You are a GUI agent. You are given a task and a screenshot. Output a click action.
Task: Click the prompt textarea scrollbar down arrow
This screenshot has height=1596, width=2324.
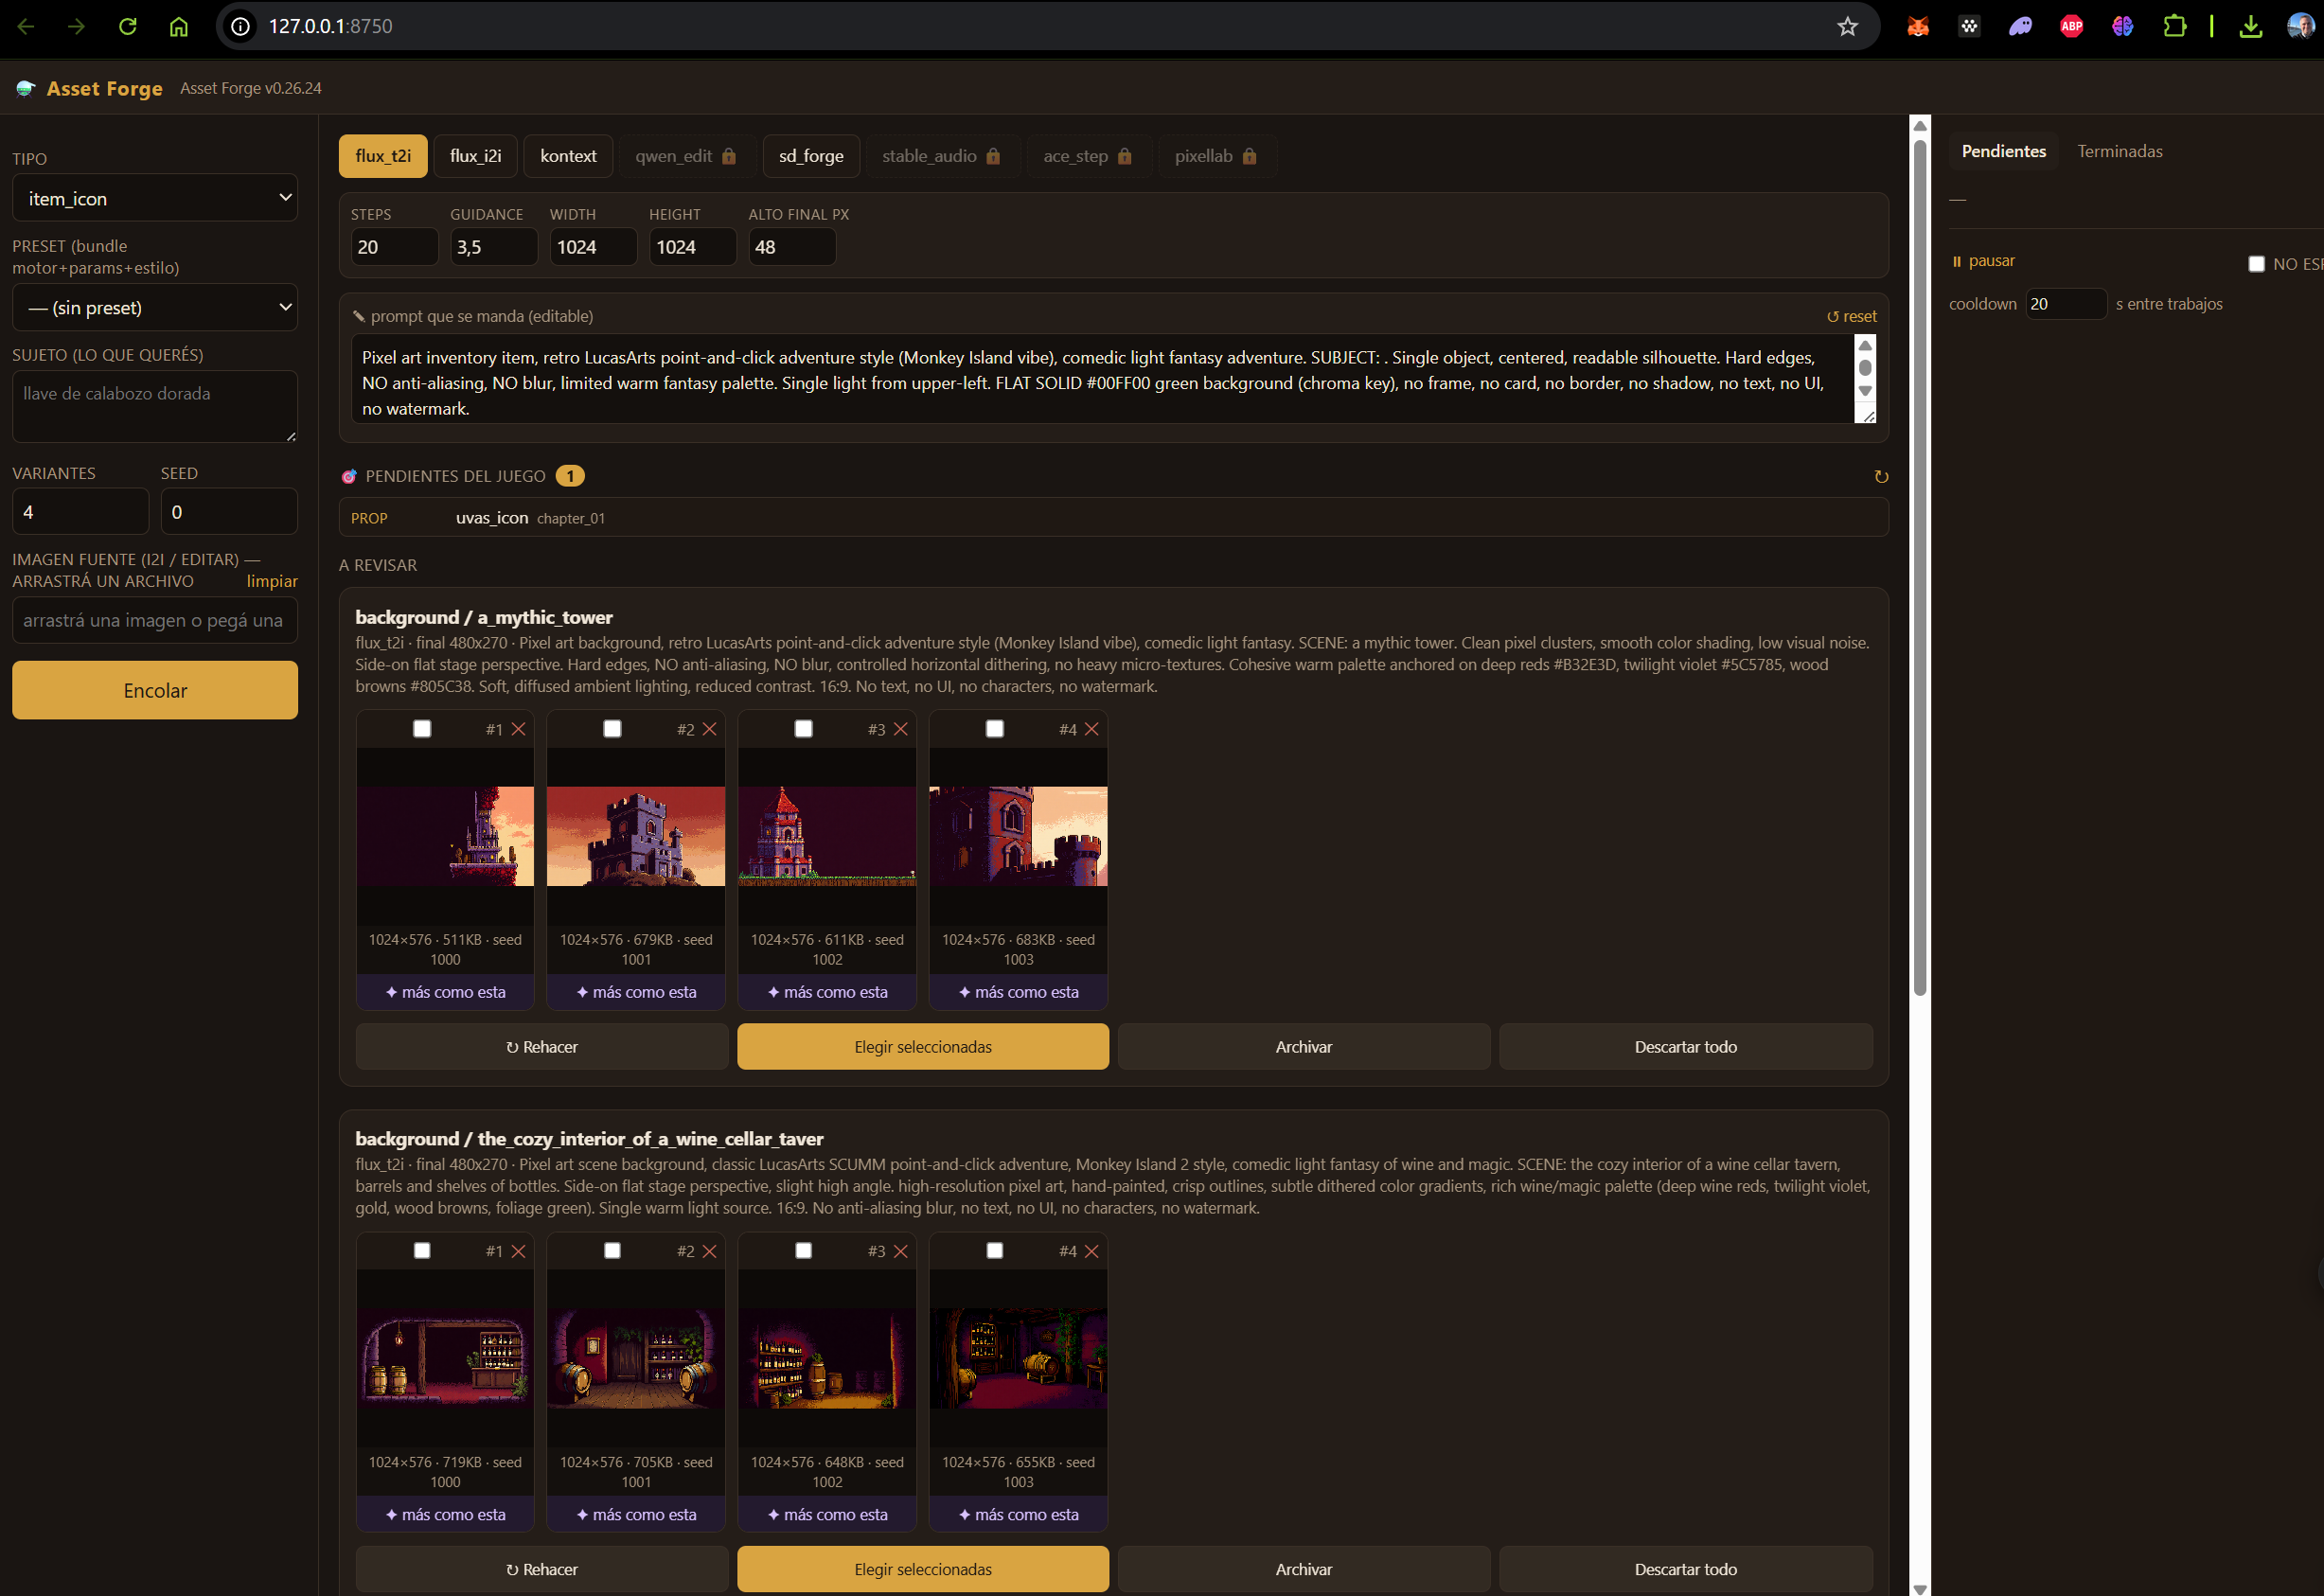click(x=1865, y=391)
